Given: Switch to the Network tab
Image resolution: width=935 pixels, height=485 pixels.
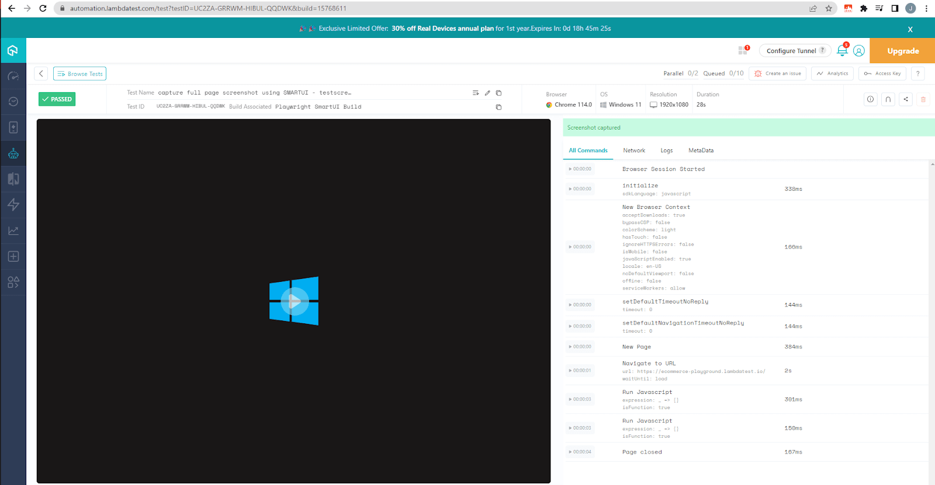Looking at the screenshot, I should pyautogui.click(x=634, y=151).
